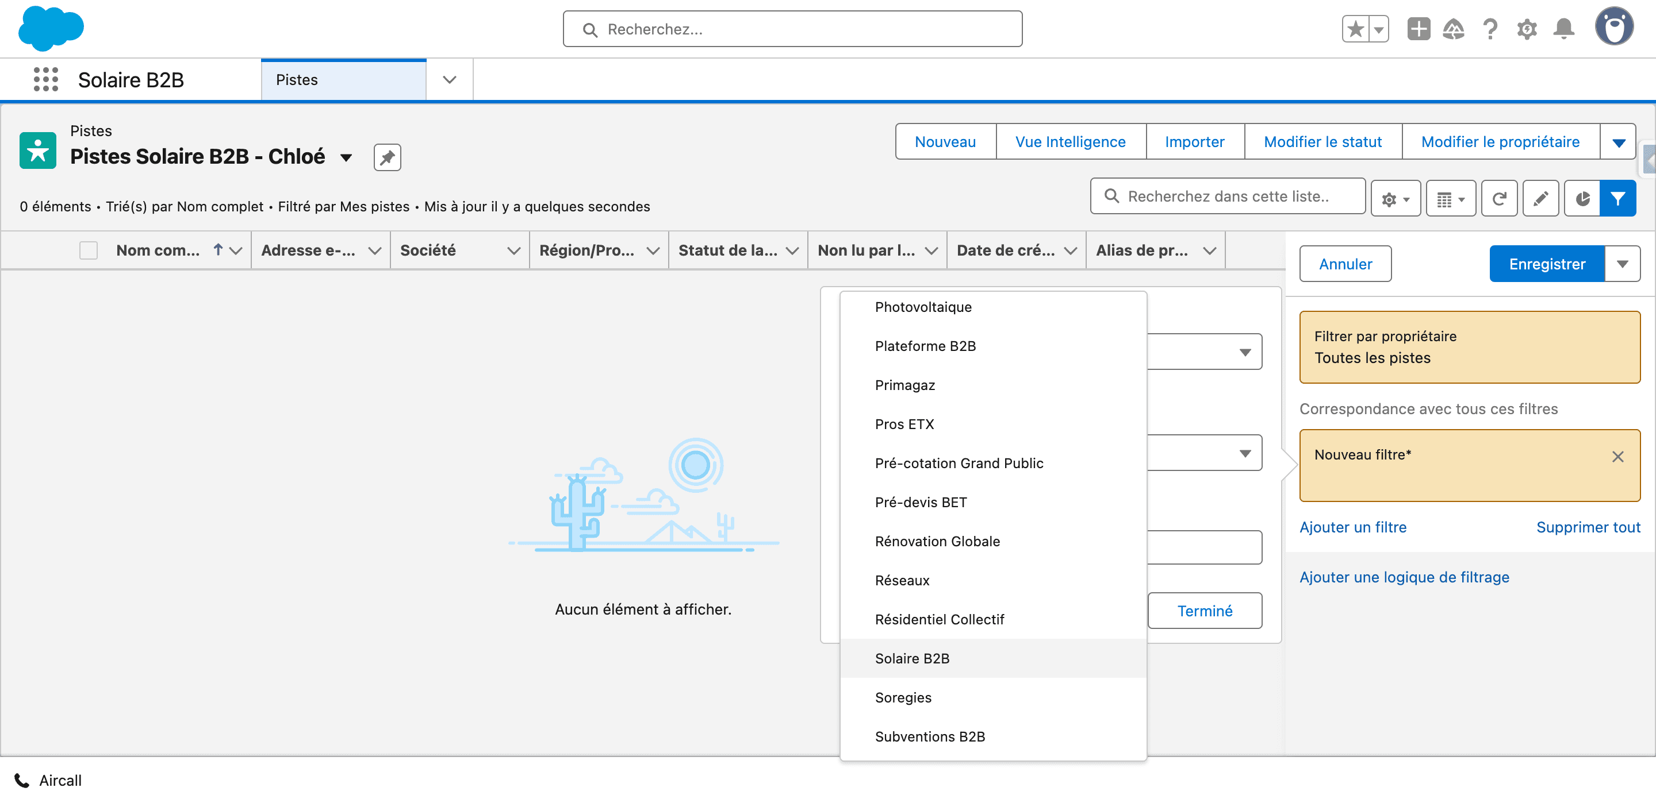Choose Résidentiel Collectif option
The image size is (1656, 803).
(993, 620)
